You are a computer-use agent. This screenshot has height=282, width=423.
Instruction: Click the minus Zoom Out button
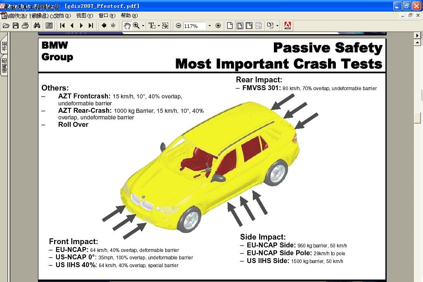pos(178,26)
